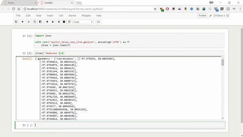Click the 'geometry' key in the output

pos(44,59)
